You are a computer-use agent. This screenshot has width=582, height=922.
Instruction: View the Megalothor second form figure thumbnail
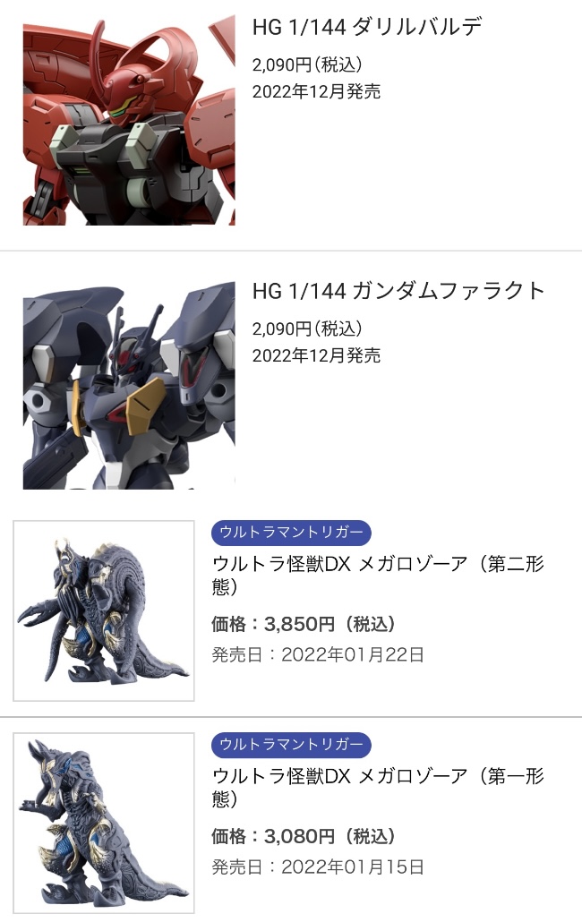pyautogui.click(x=104, y=610)
